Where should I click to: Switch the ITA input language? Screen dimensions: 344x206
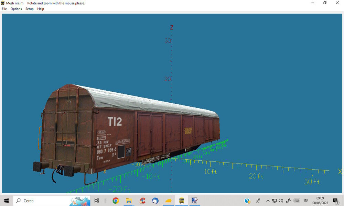pyautogui.click(x=306, y=201)
